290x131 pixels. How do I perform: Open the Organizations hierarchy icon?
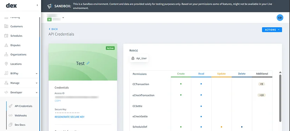[6, 55]
